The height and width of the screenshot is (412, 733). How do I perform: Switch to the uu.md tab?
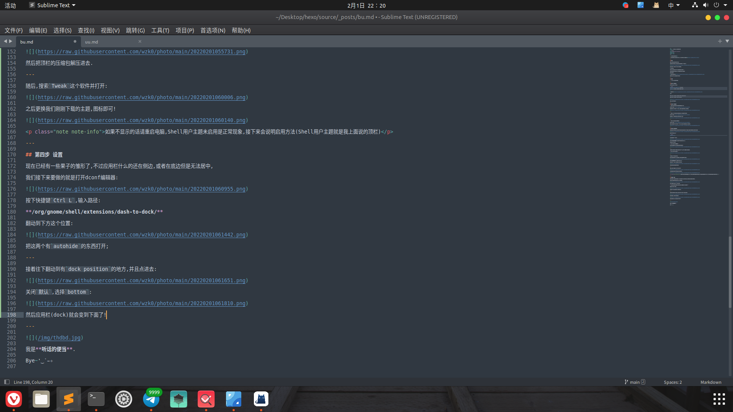click(92, 42)
